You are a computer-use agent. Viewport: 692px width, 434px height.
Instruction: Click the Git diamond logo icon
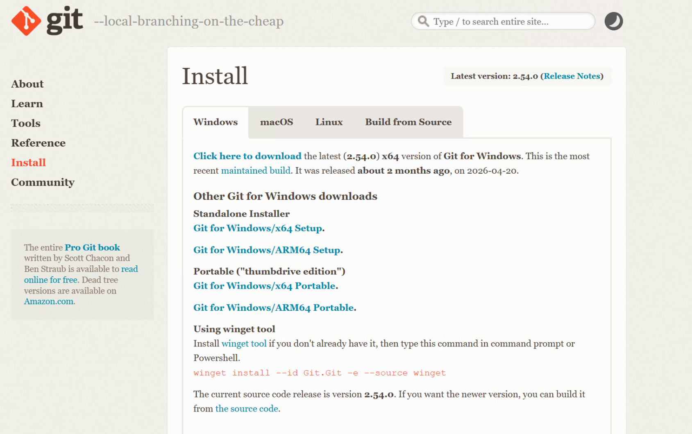coord(26,21)
